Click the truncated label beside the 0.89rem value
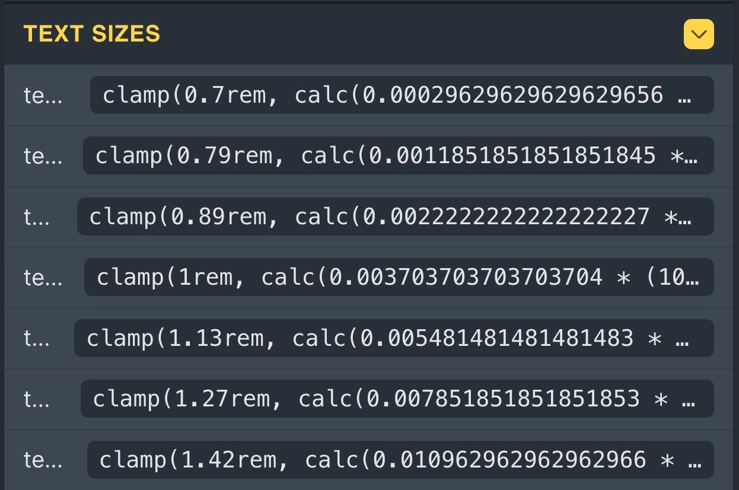Image resolution: width=739 pixels, height=490 pixels. [37, 217]
